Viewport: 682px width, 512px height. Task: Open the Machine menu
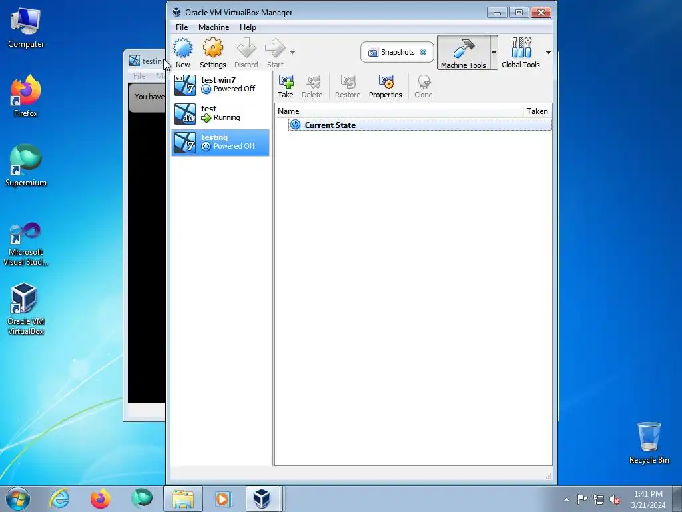pyautogui.click(x=214, y=27)
